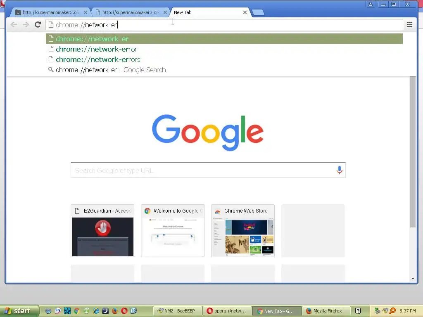423x317 pixels.
Task: Choose the chrome://network-error suggestion
Action: pyautogui.click(x=224, y=49)
